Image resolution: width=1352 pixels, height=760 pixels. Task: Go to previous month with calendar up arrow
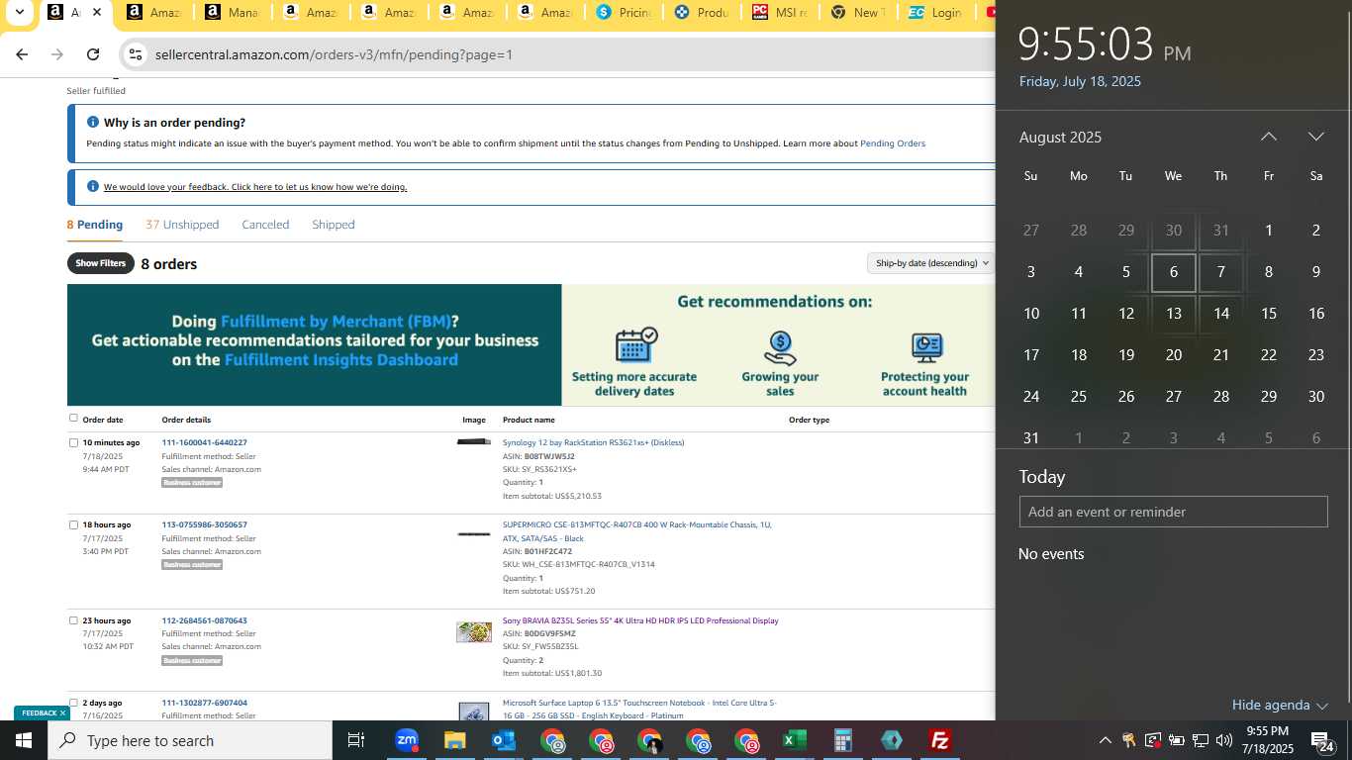(x=1268, y=137)
